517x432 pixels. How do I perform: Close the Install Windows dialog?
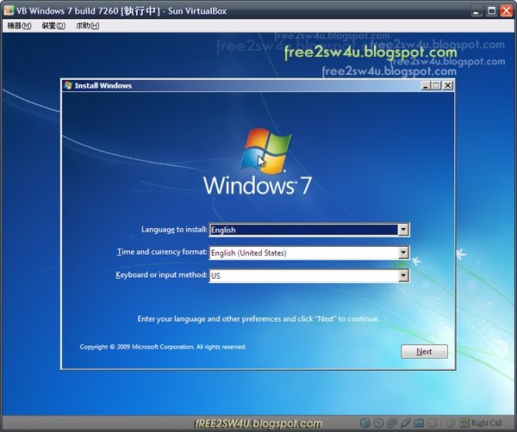(447, 85)
